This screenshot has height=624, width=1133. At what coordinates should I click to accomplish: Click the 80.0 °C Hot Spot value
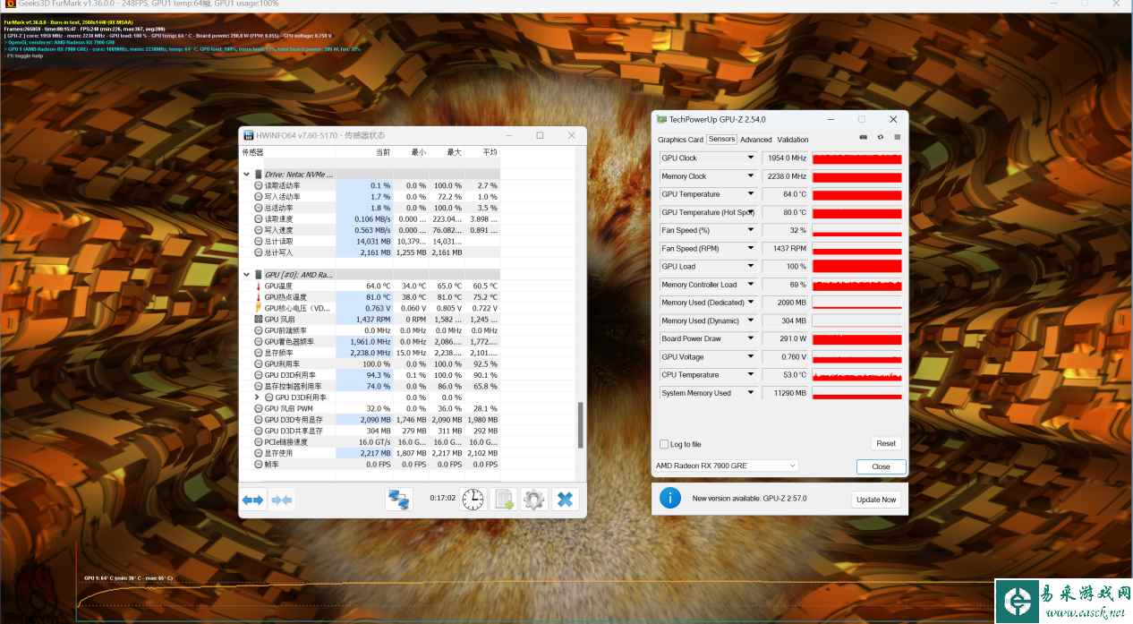[785, 212]
